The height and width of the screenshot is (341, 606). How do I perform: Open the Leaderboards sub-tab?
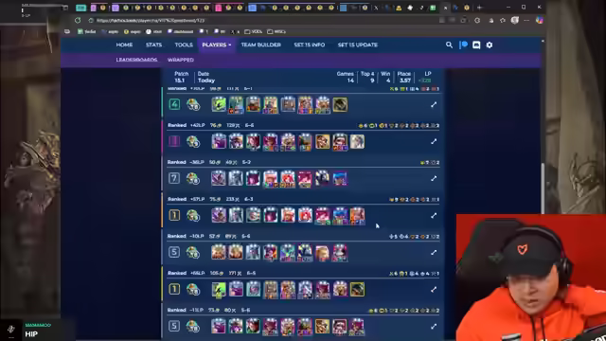(136, 60)
